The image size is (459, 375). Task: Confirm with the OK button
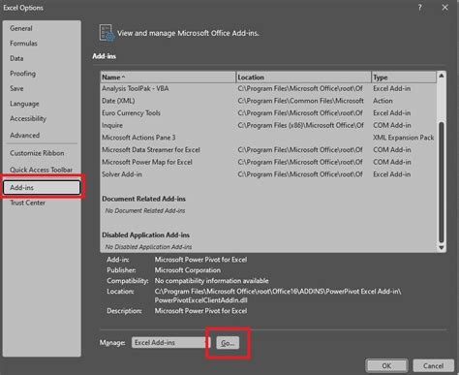[x=386, y=365]
